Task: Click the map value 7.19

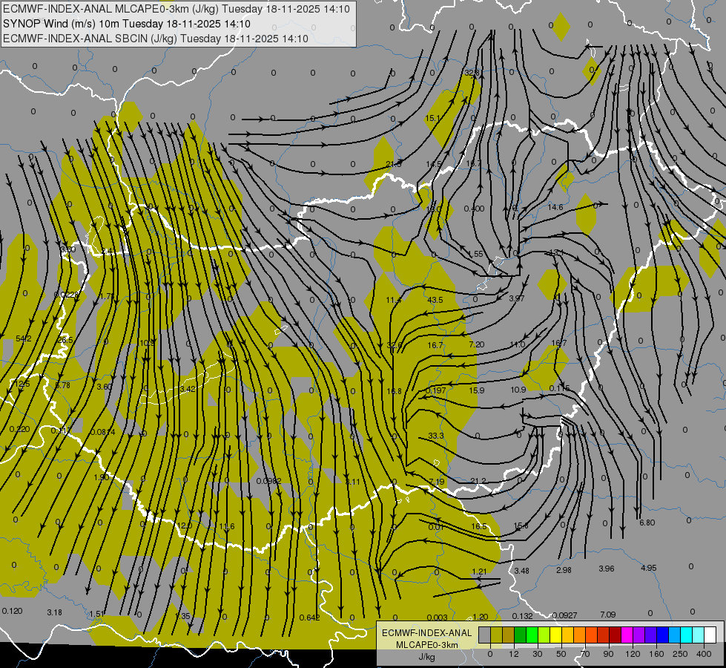Action: point(437,482)
